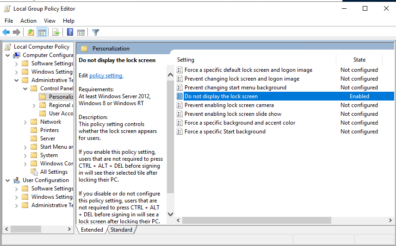Expand Software Settings under Computer Configuration
The height and width of the screenshot is (246, 396).
click(x=16, y=64)
